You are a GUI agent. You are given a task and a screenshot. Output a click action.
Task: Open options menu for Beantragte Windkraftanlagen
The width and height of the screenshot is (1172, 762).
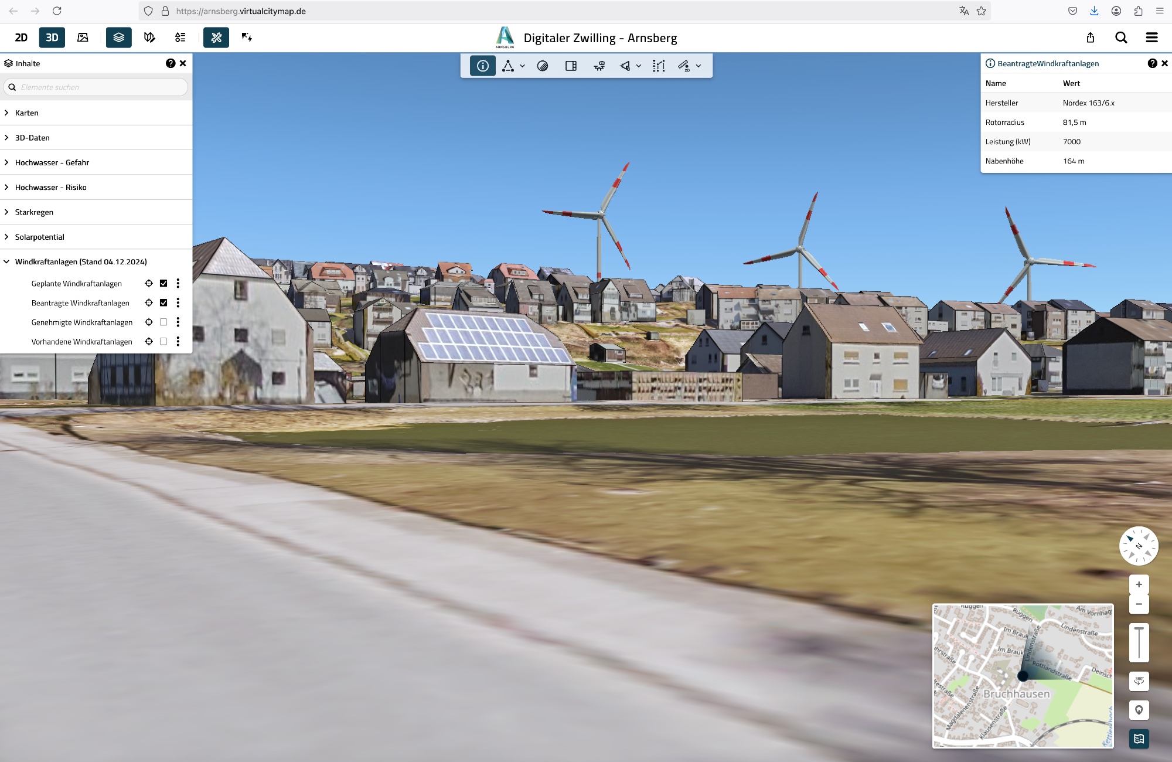coord(178,303)
